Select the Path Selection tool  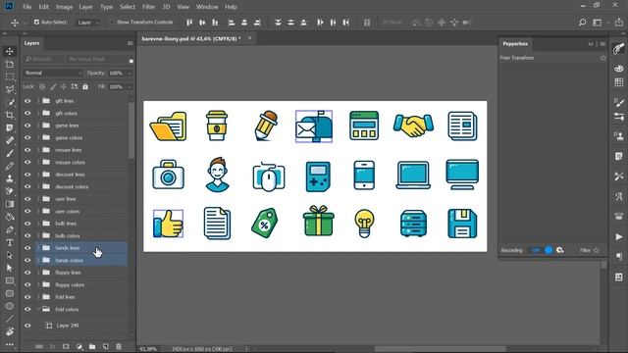(x=10, y=255)
